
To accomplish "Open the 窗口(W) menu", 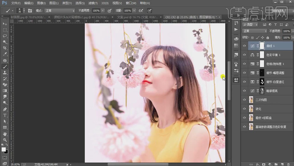I will [131, 3].
